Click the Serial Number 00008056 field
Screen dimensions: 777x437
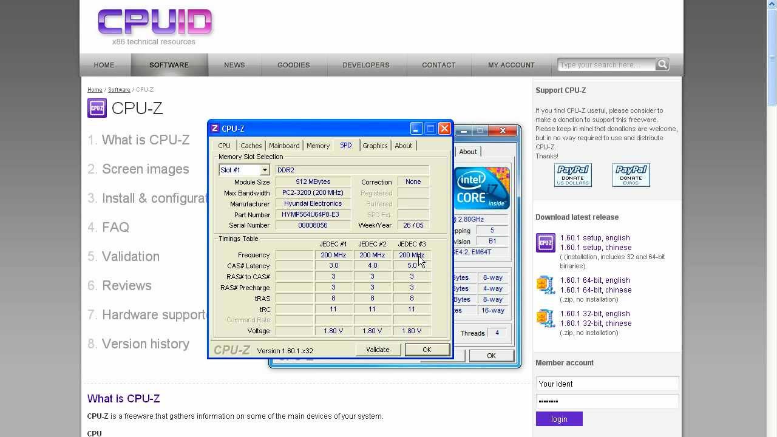(x=313, y=225)
